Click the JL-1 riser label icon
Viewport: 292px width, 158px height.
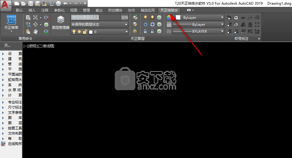click(x=243, y=31)
